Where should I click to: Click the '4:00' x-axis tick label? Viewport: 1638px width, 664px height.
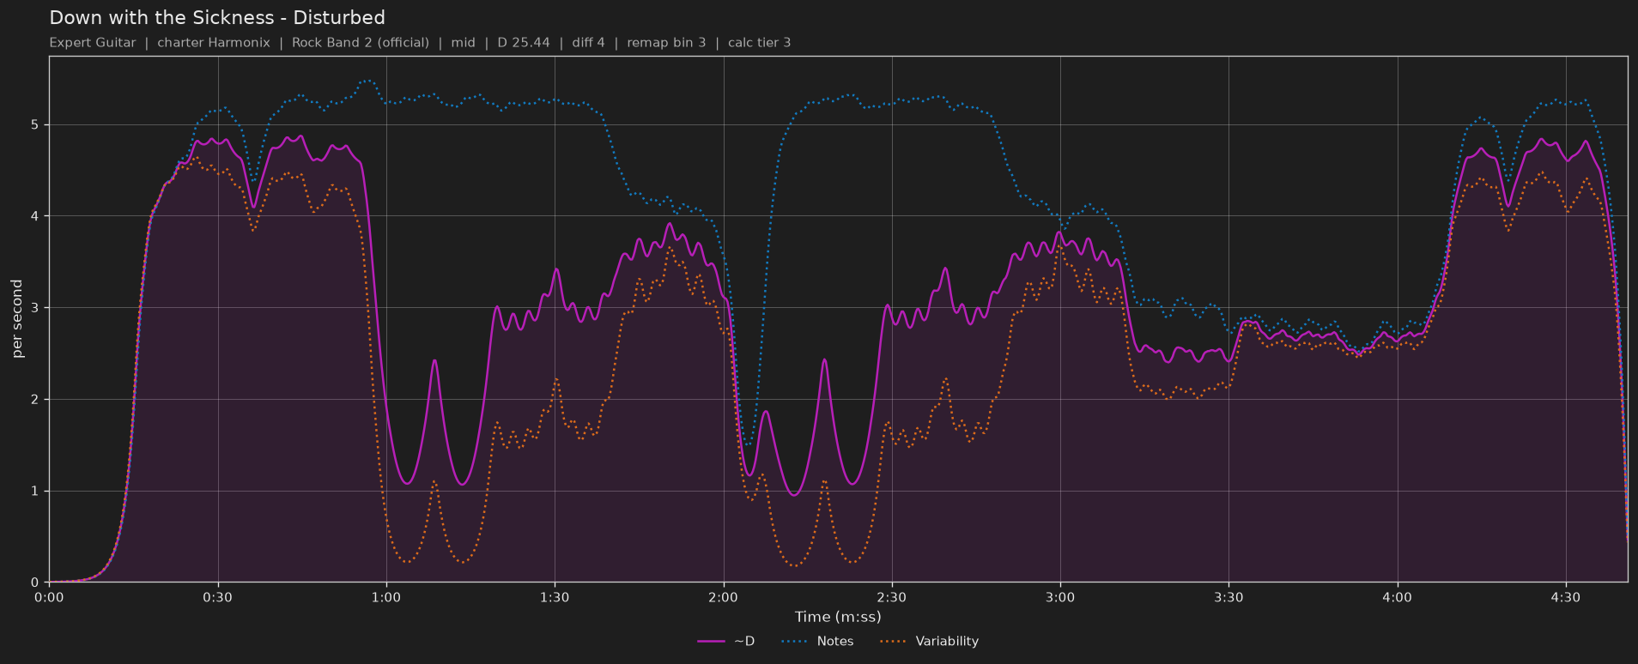[x=1397, y=597]
